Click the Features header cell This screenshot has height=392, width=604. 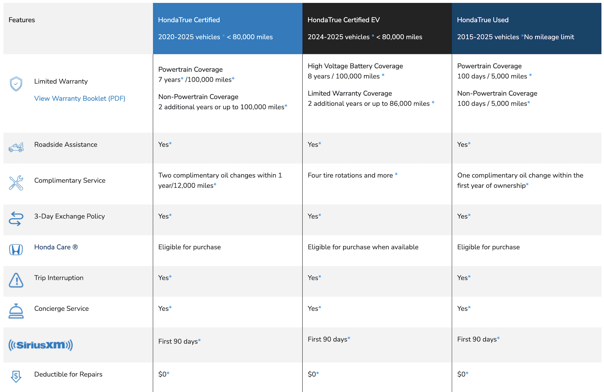(x=78, y=29)
